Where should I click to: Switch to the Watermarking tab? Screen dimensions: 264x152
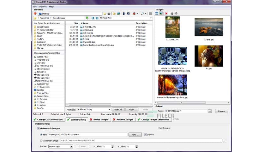(x=77, y=120)
